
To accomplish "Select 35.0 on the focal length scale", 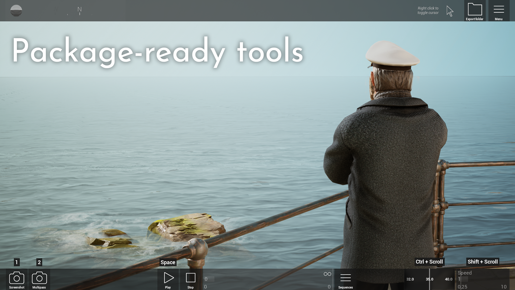I will pos(429,279).
